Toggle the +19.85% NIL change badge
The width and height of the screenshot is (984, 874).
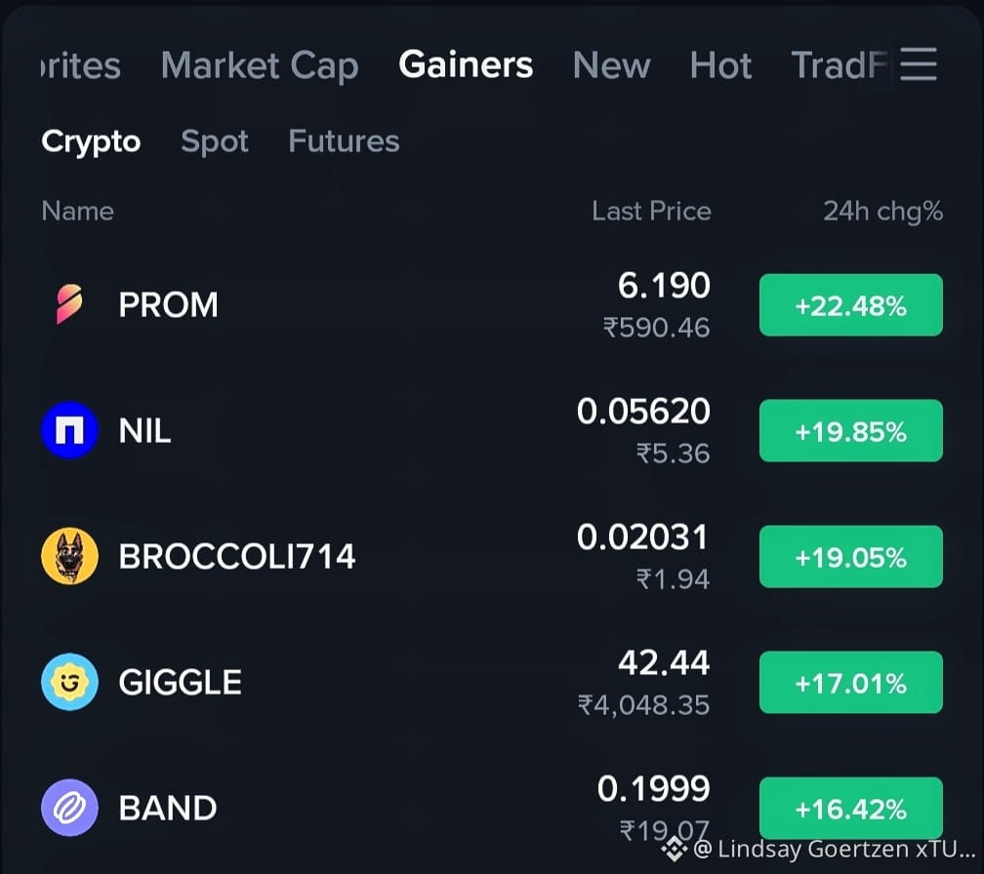[851, 431]
